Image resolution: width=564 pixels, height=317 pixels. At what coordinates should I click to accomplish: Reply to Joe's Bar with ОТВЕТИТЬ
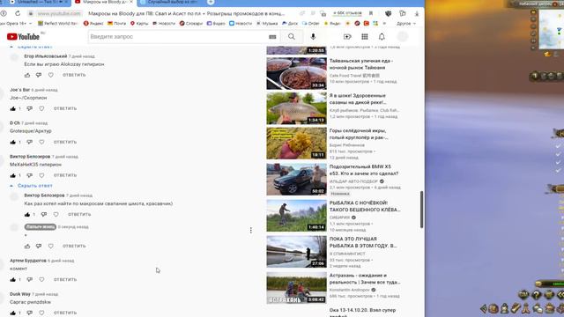[65, 108]
